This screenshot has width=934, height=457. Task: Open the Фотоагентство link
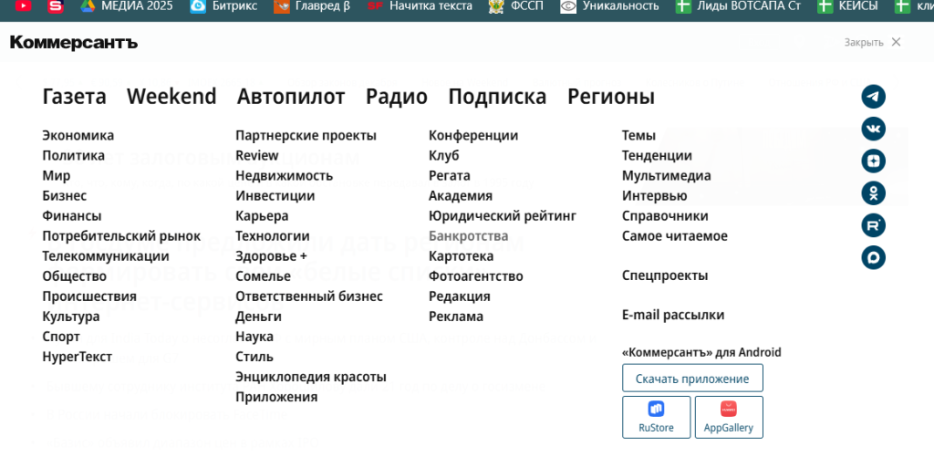click(x=476, y=276)
